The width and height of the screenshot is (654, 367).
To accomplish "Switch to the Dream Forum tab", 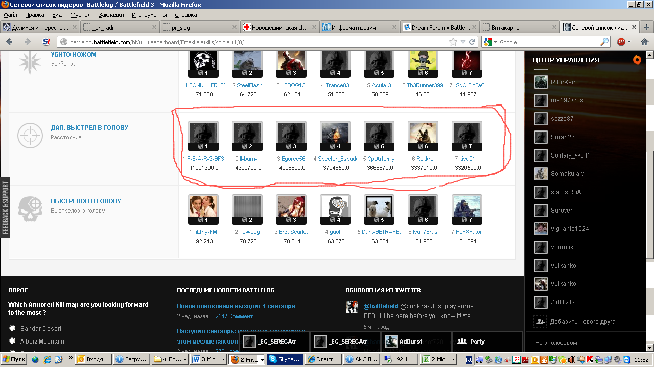I will pos(440,28).
